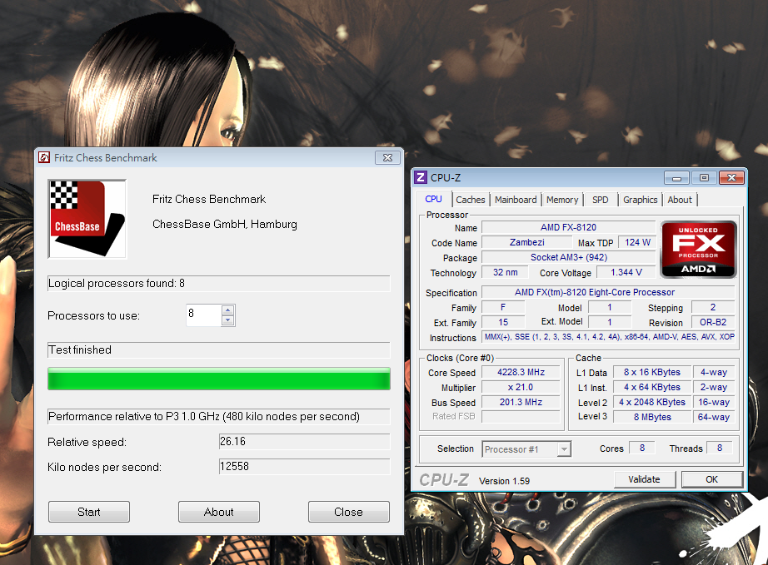Click the Family value F
Viewport: 768px width, 565px height.
pyautogui.click(x=503, y=307)
